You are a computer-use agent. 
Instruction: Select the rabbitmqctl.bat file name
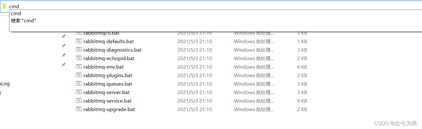(101, 33)
